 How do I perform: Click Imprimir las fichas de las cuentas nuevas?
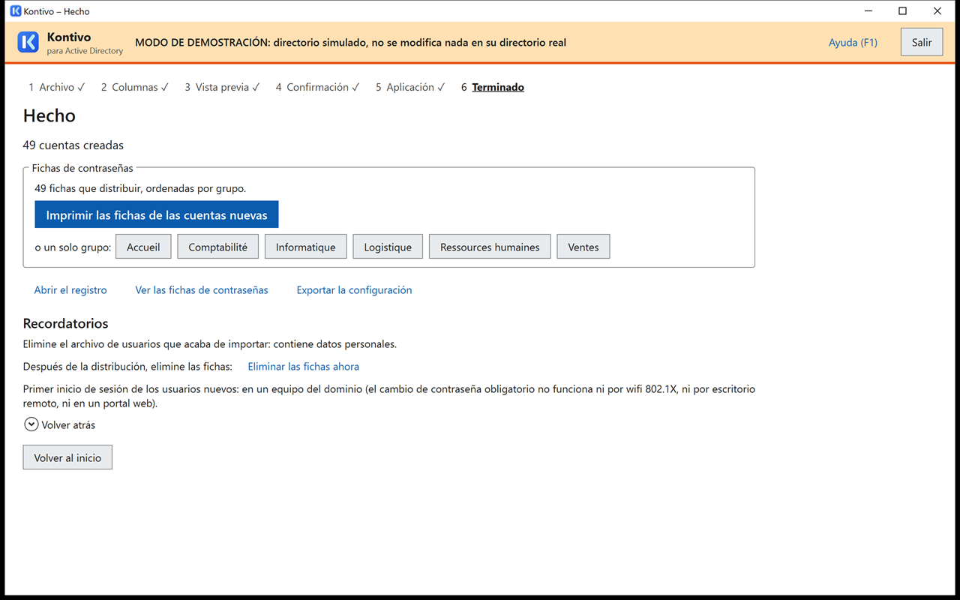coord(157,214)
